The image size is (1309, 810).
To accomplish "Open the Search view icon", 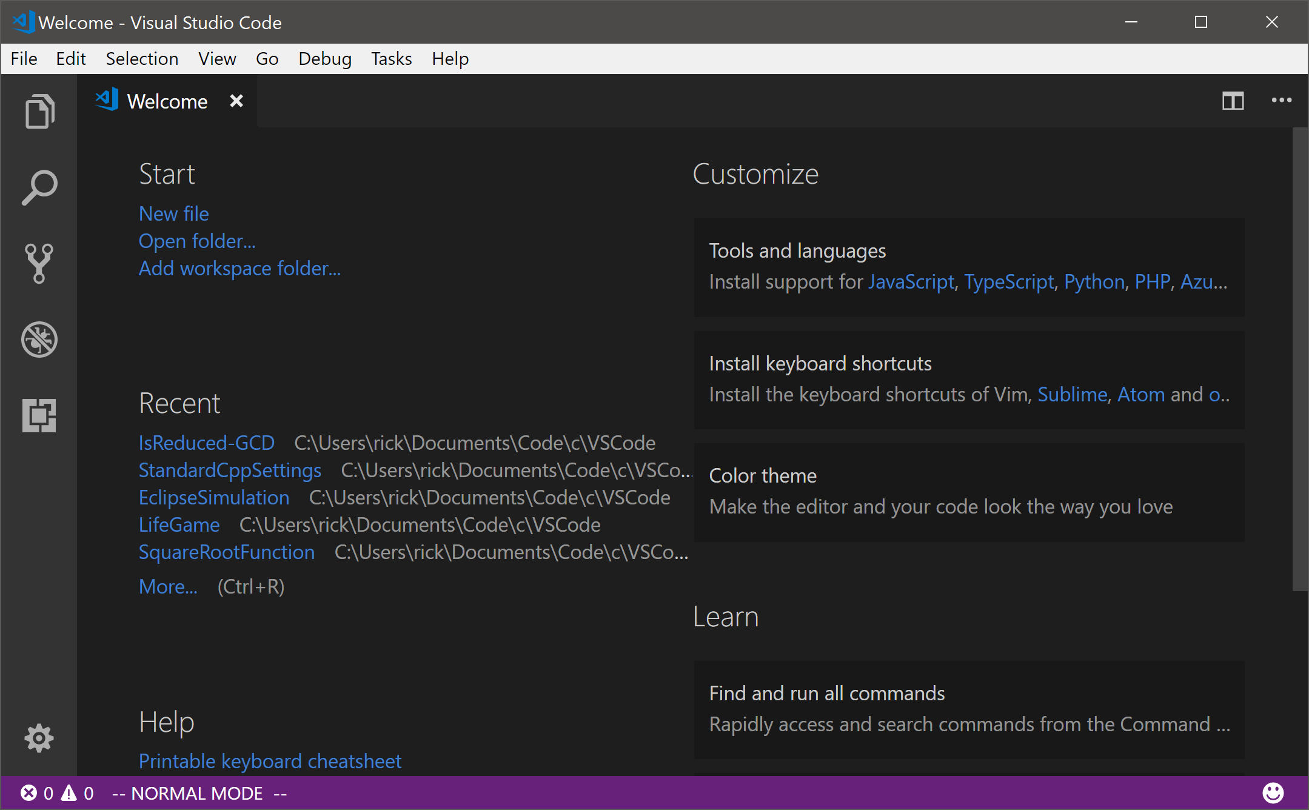I will click(39, 187).
